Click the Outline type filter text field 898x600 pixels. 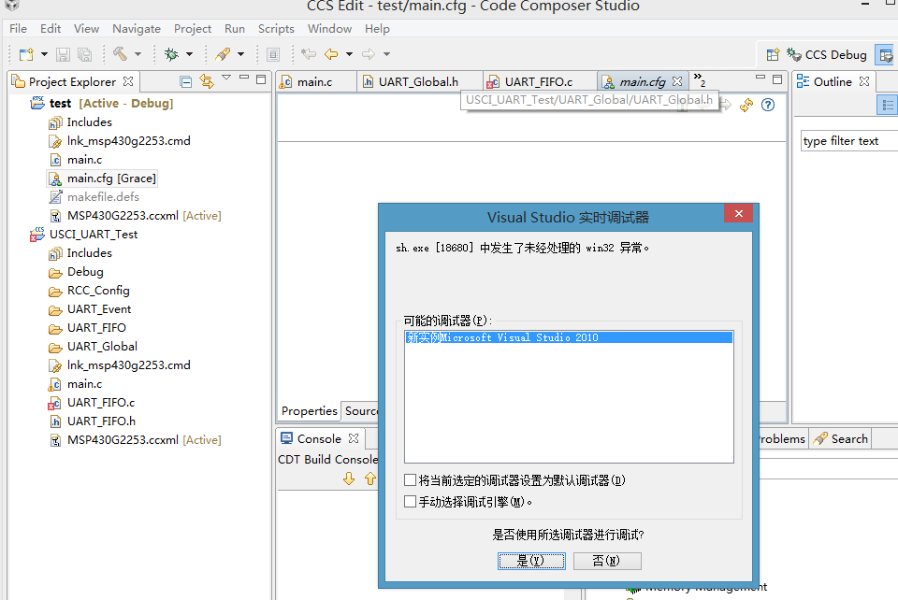click(x=849, y=141)
